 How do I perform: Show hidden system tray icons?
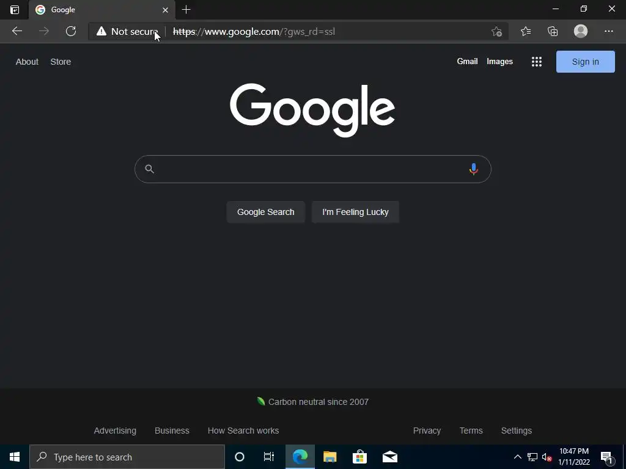click(x=517, y=457)
